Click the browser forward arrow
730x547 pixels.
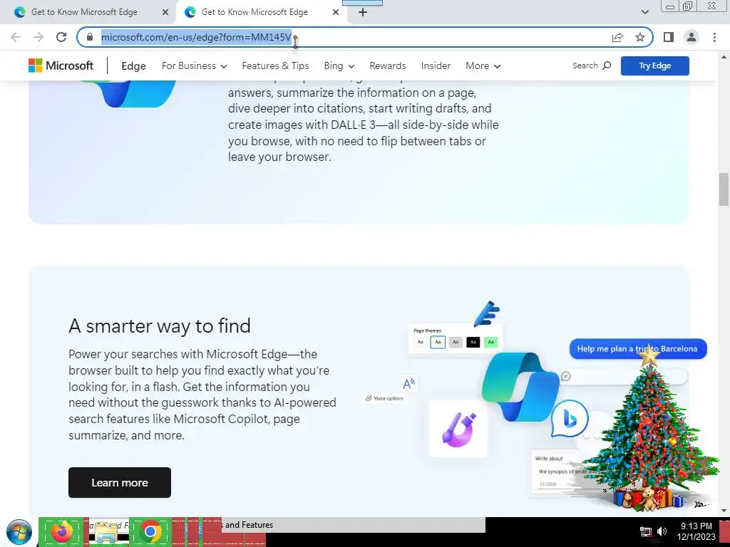tap(38, 37)
